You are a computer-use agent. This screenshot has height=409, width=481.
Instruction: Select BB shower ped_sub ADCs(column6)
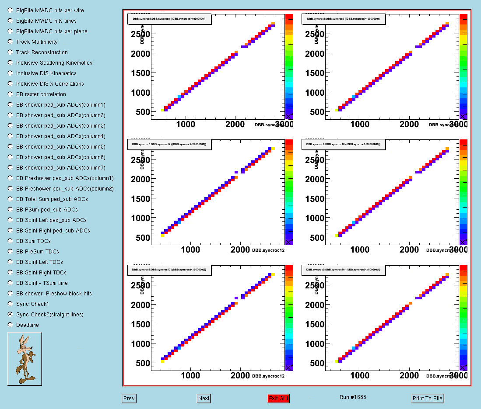click(x=56, y=157)
